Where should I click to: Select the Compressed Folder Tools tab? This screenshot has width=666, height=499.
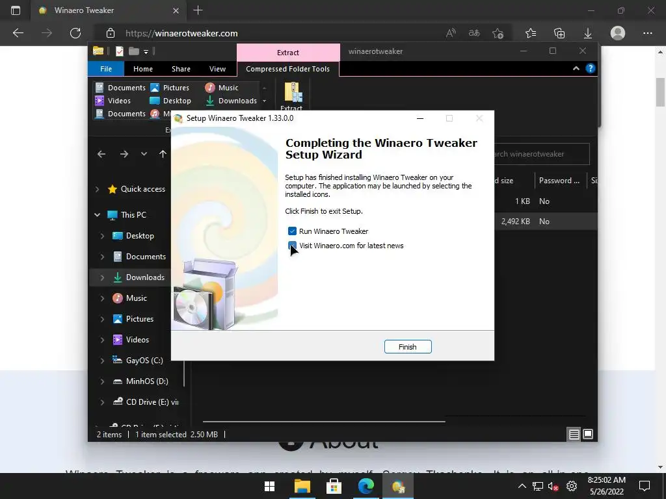point(287,69)
